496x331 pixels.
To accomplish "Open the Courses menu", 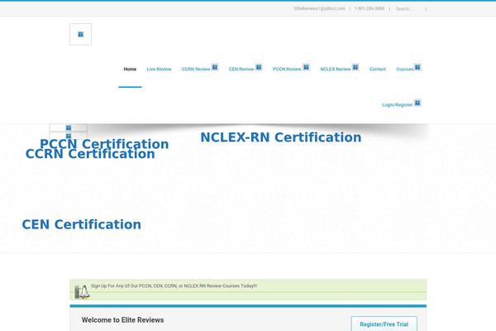I will click(x=405, y=69).
